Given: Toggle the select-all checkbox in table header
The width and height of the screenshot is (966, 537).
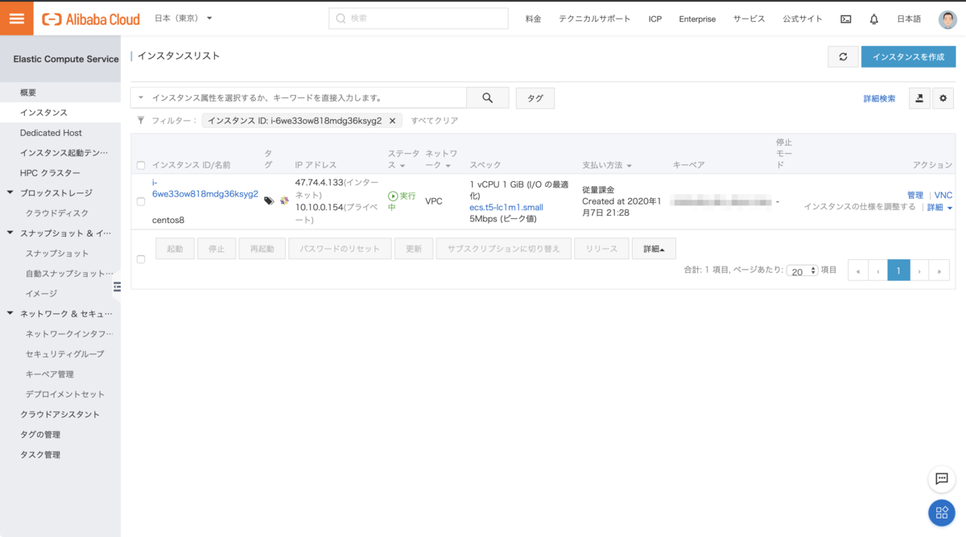Looking at the screenshot, I should [141, 165].
